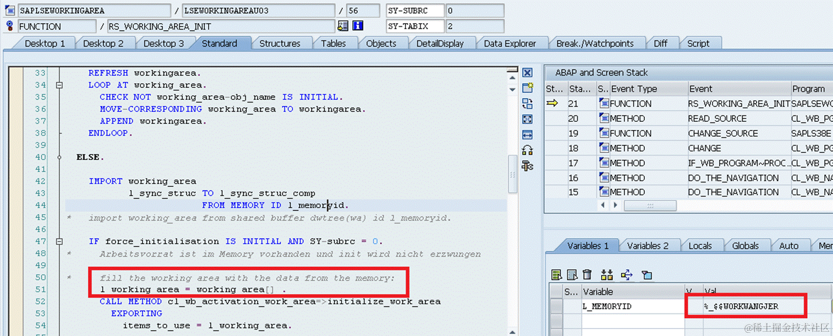Viewport: 833px width, 336px height.
Task: Switch to the Desktop 1 tab
Action: coord(45,43)
